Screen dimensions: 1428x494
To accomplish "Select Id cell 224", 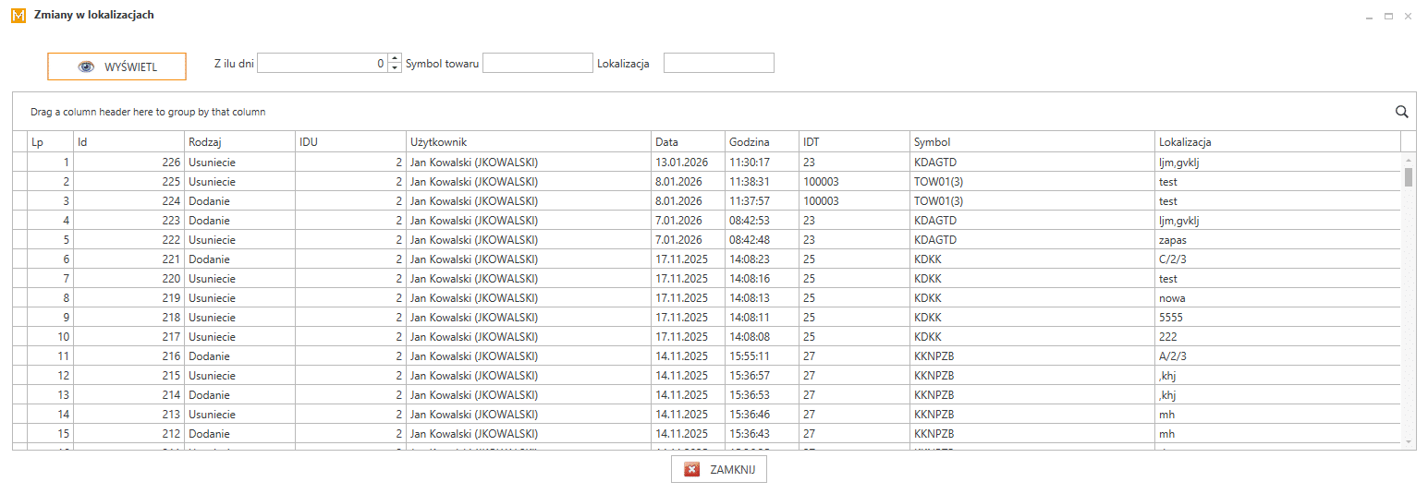I will coord(128,201).
